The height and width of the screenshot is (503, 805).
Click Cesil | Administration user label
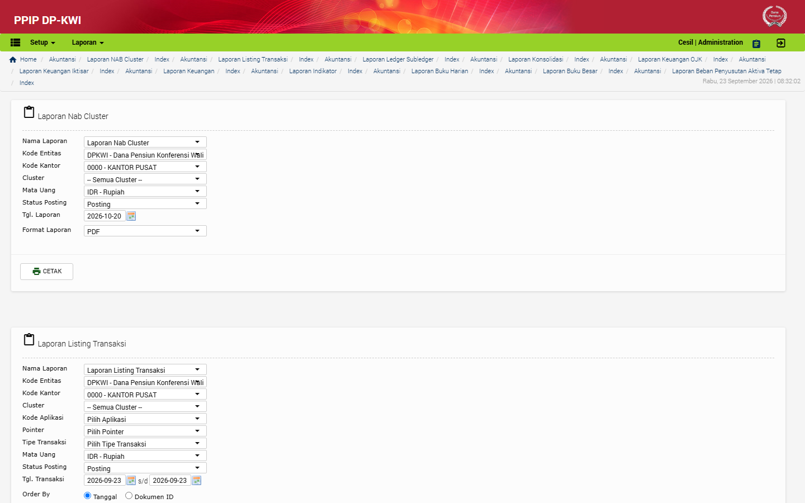click(x=711, y=42)
